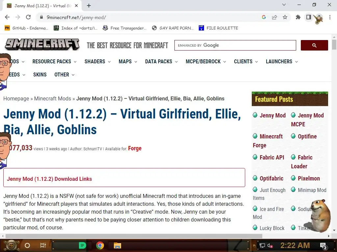Expand the chevron next to CLIENTS
This screenshot has height=252, width=337.
pos(256,62)
